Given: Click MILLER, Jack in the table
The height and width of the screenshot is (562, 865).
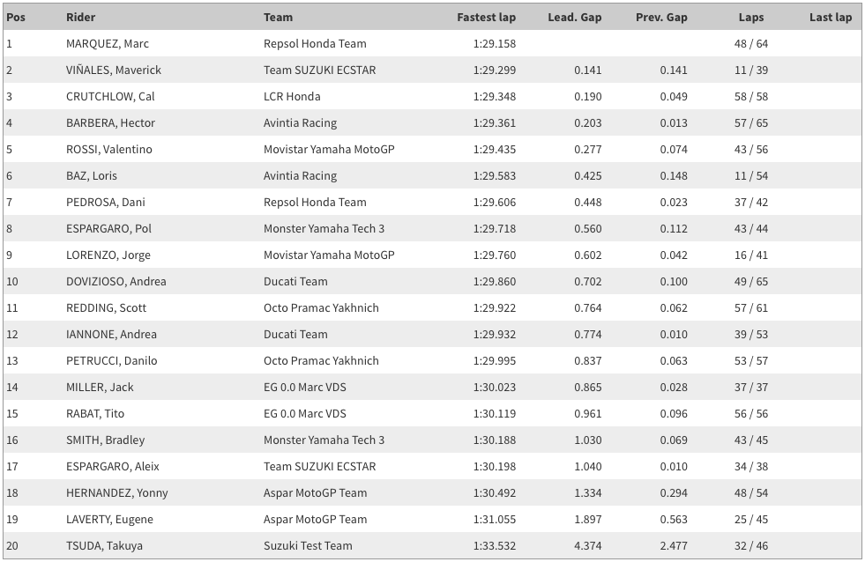Looking at the screenshot, I should (x=100, y=387).
